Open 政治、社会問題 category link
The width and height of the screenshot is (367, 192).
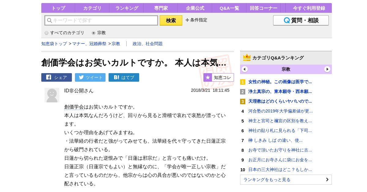pos(148,44)
